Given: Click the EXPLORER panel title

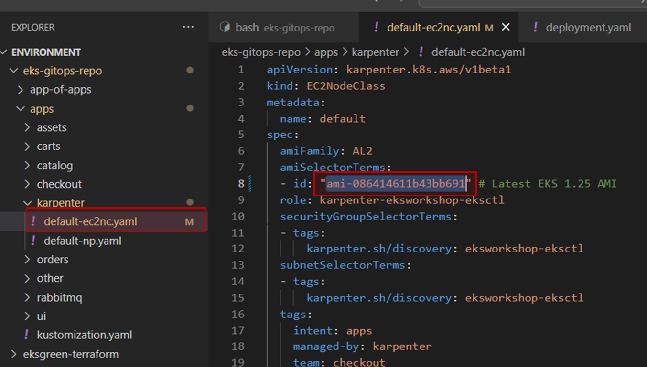Looking at the screenshot, I should (33, 27).
